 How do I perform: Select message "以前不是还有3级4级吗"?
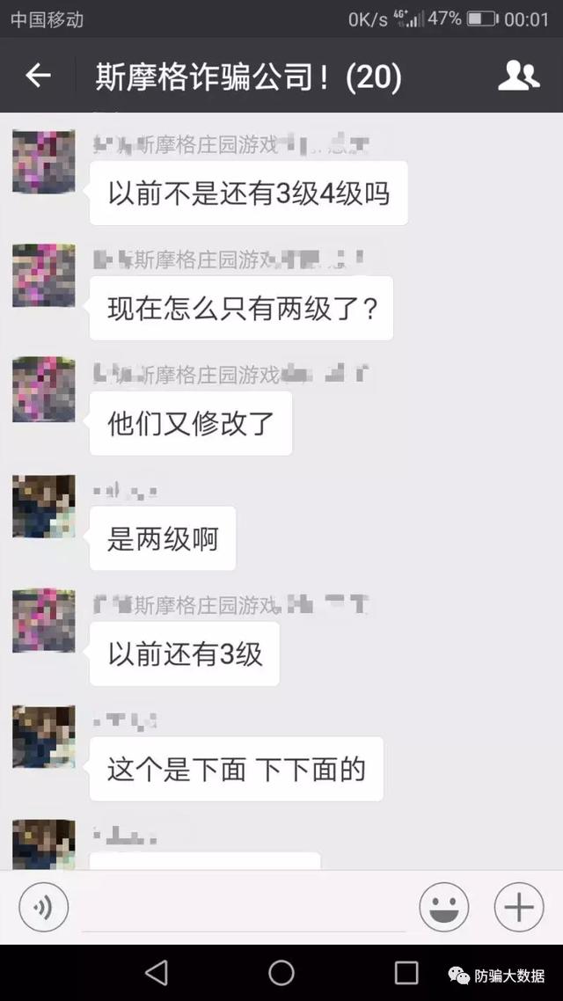[248, 194]
